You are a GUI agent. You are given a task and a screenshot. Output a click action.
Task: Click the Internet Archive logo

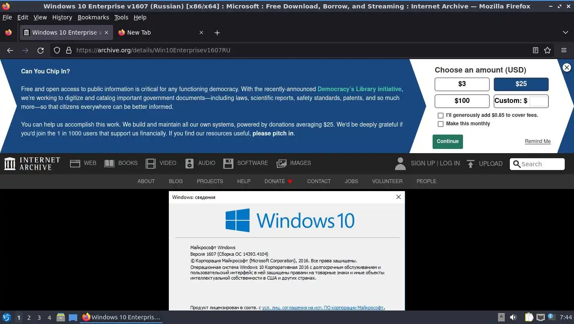pos(32,164)
